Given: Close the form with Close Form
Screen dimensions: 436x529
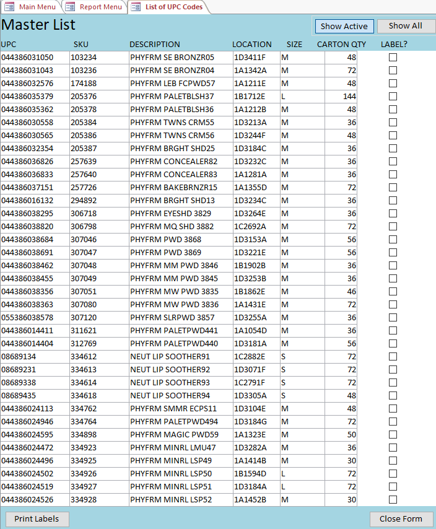Looking at the screenshot, I should click(x=401, y=519).
